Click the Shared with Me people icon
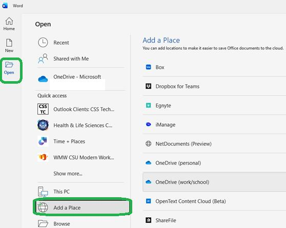 (43, 59)
